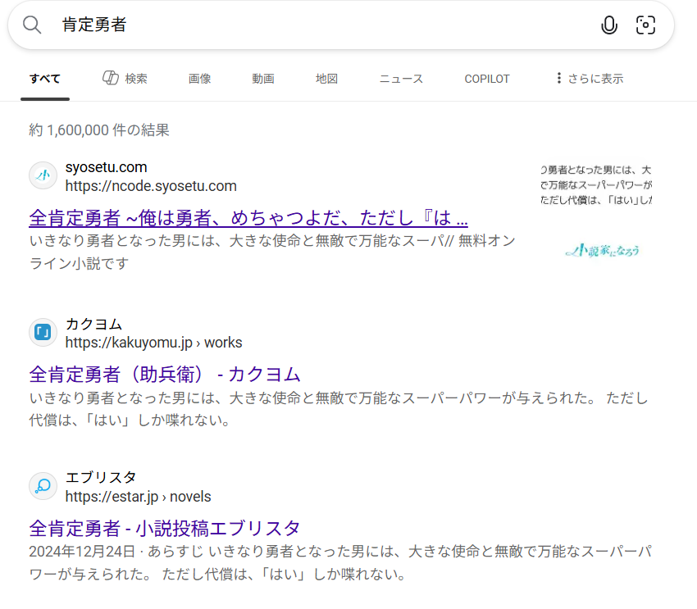
Task: Switch to the 画像 tab
Action: click(x=199, y=79)
